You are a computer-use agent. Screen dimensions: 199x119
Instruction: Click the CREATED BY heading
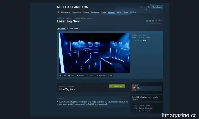[135, 85]
